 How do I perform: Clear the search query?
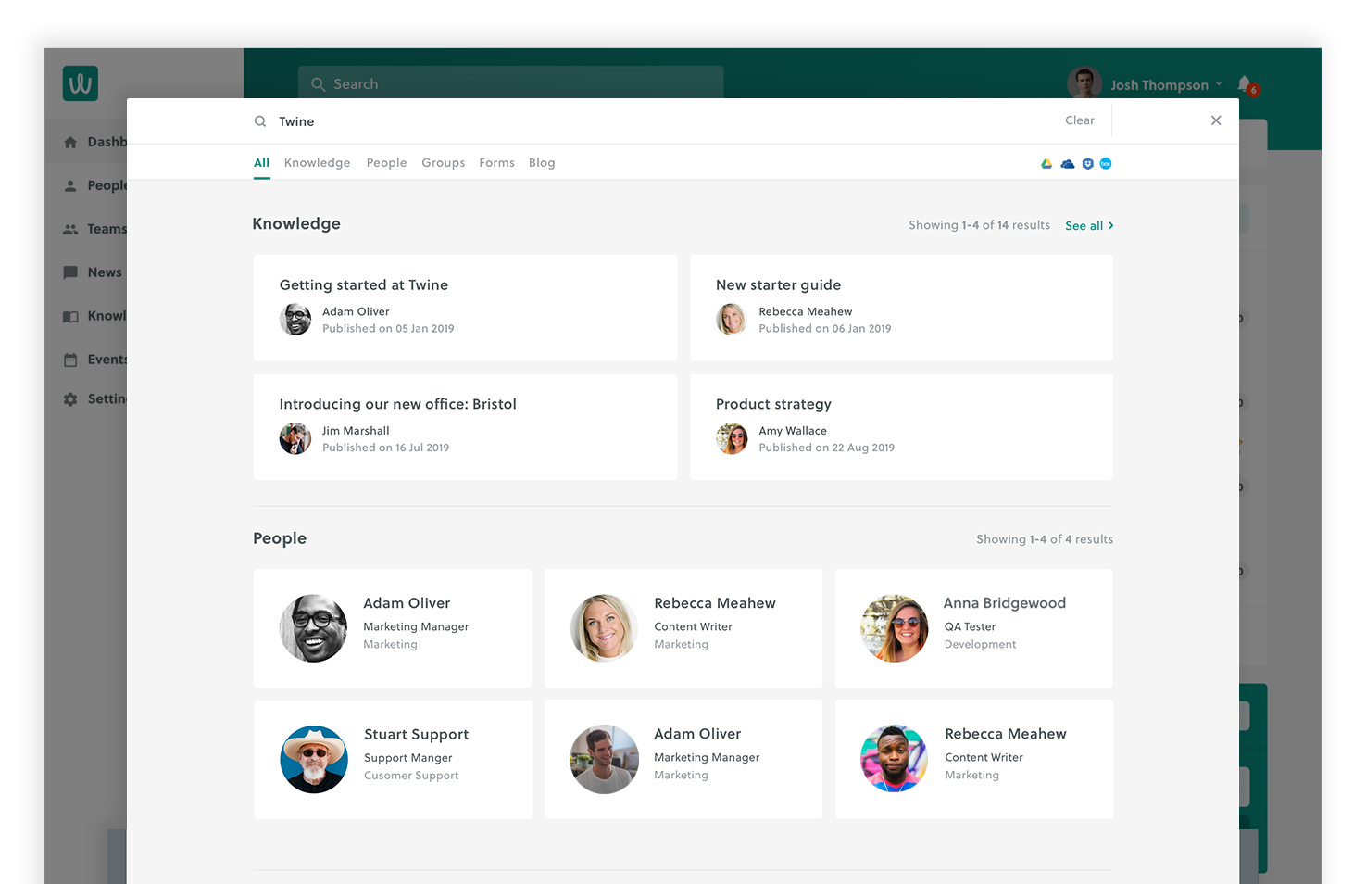(x=1079, y=120)
